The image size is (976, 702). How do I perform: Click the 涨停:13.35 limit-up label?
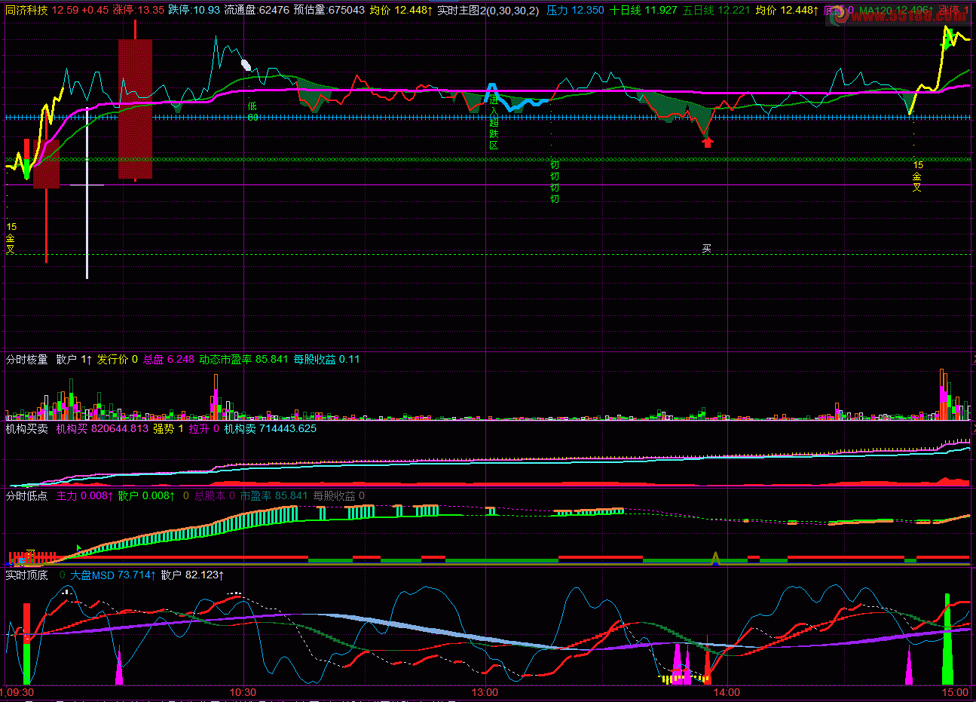139,11
